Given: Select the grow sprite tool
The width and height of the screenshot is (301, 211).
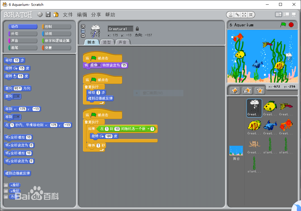Looking at the screenshot, I should (x=244, y=15).
